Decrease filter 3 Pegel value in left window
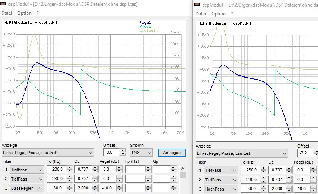 click(x=120, y=190)
